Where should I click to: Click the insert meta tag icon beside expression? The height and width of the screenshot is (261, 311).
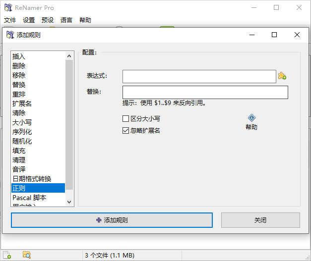coord(282,76)
